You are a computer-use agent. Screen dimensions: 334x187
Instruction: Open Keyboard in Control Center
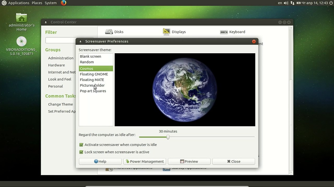point(232,32)
